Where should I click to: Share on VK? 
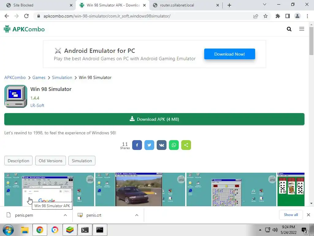coord(161,145)
